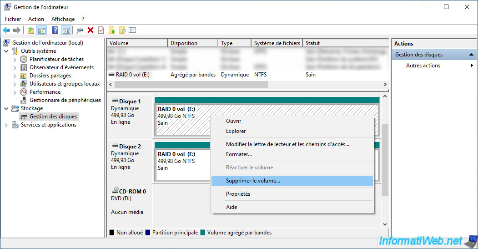Click the volume list horizontal scrollbar thumb
Screen dimensions: 478x249
pos(191,85)
